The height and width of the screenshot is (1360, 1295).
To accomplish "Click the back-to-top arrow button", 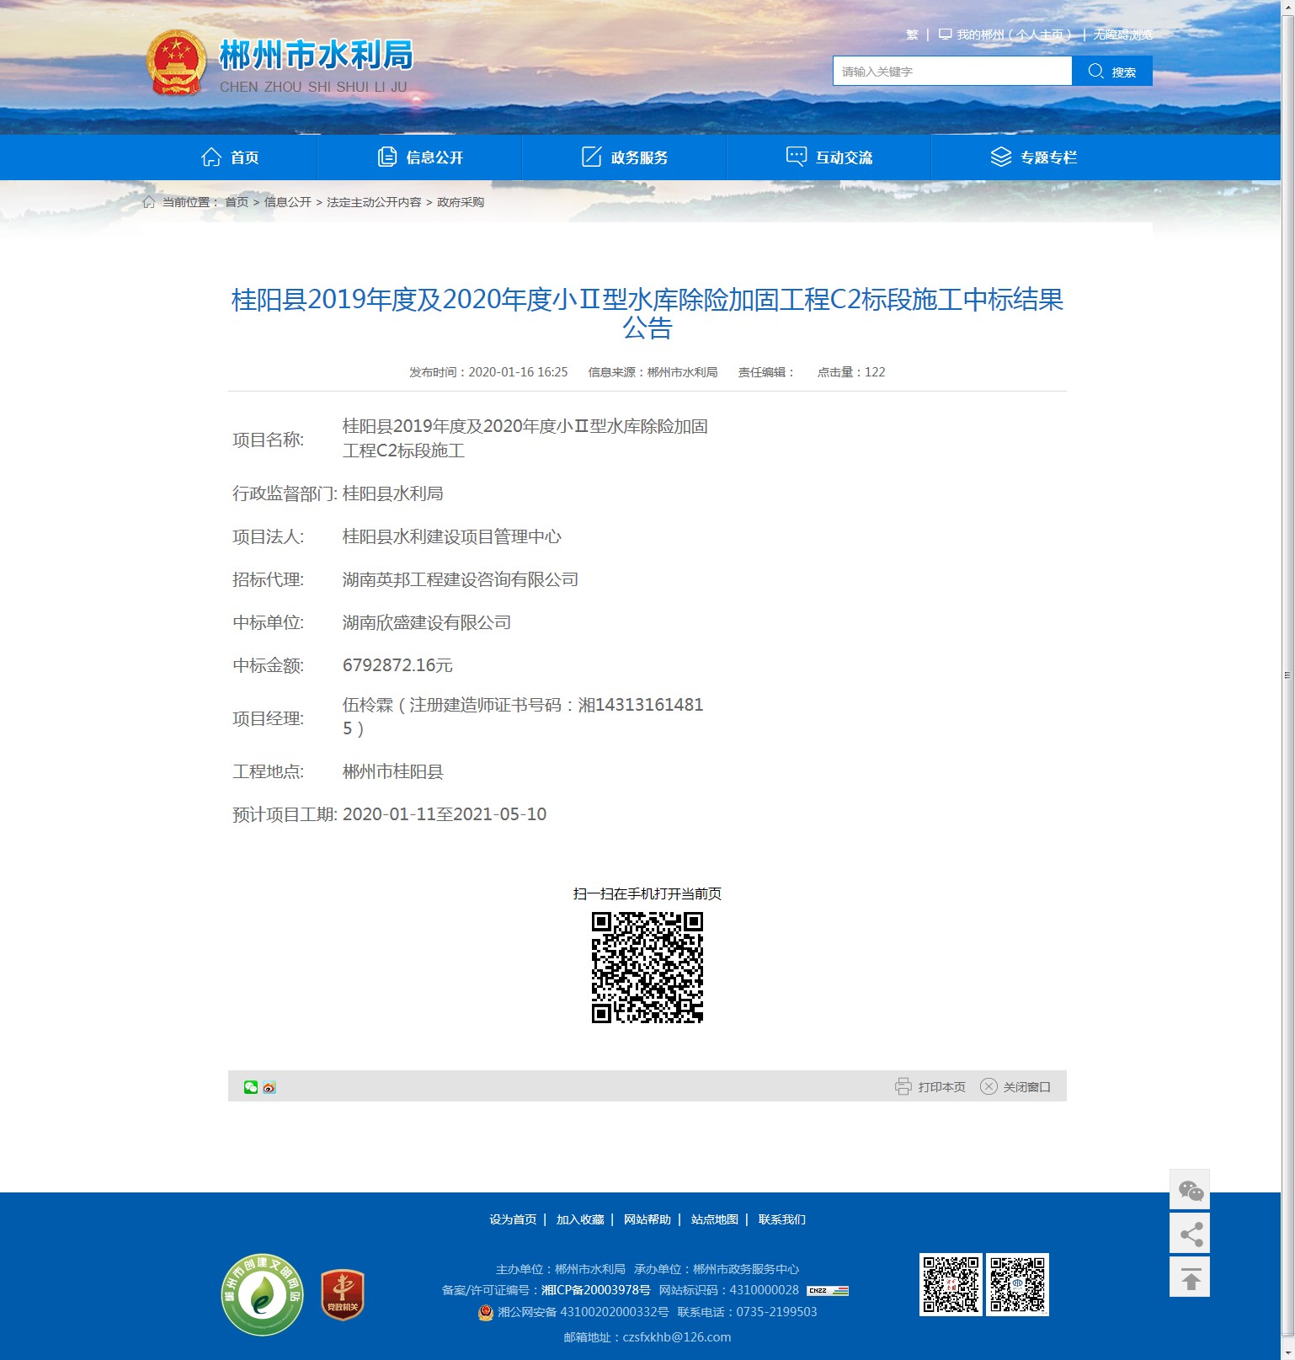I will tap(1190, 1277).
